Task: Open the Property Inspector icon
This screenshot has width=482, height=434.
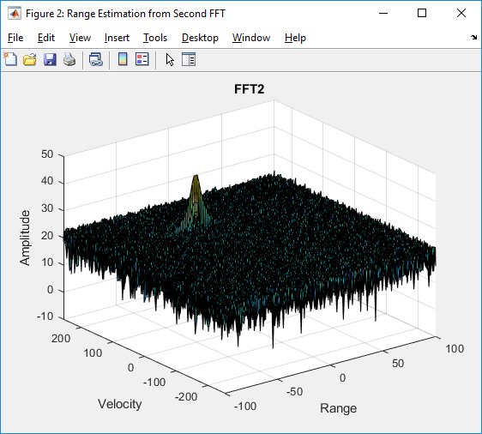Action: click(x=189, y=59)
